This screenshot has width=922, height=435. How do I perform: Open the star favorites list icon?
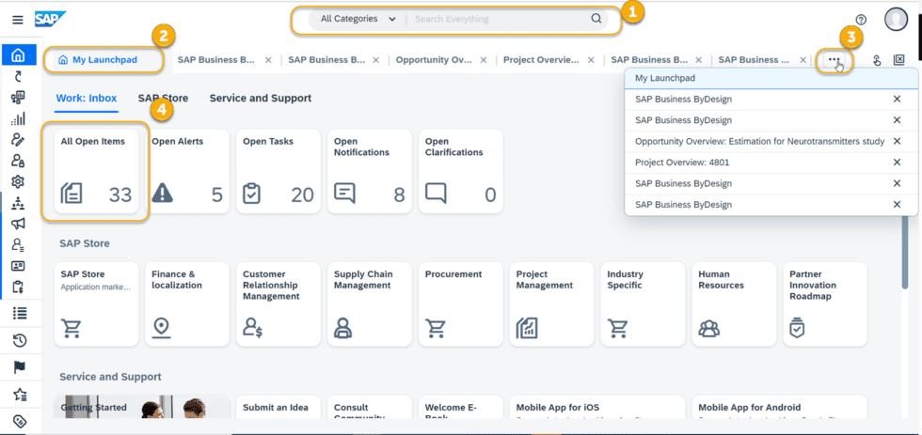point(20,395)
